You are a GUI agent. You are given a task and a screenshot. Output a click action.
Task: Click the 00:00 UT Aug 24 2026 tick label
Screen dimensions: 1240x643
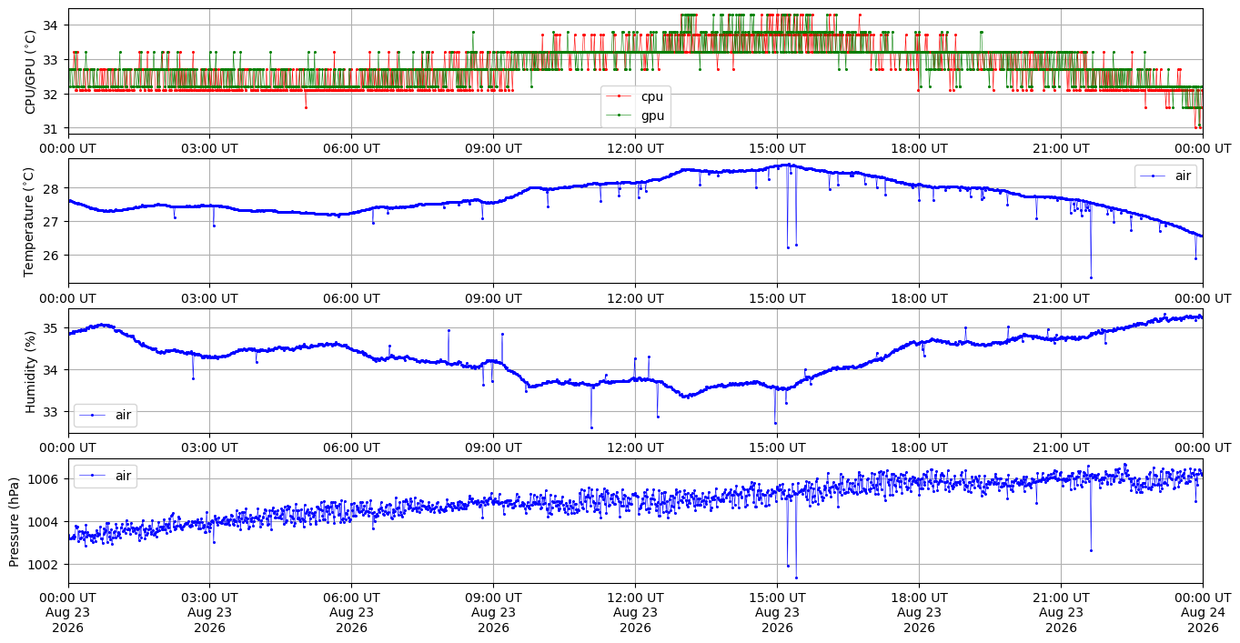[1203, 612]
